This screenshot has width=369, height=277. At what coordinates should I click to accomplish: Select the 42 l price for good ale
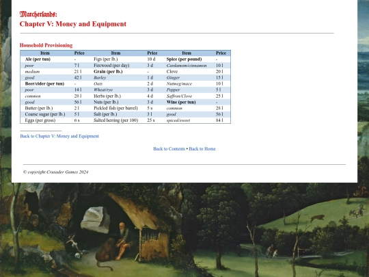(x=78, y=77)
